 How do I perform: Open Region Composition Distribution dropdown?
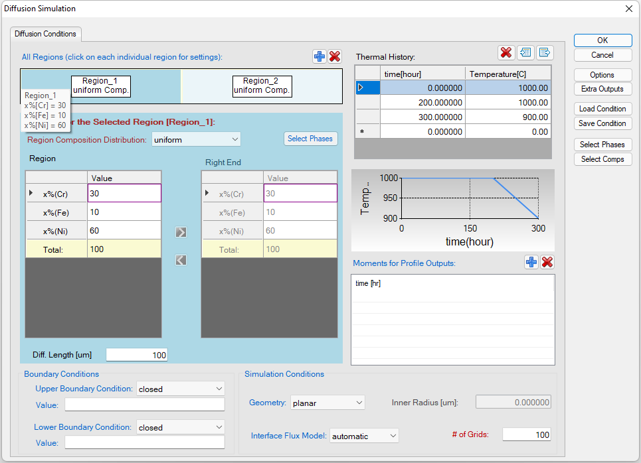tap(196, 139)
